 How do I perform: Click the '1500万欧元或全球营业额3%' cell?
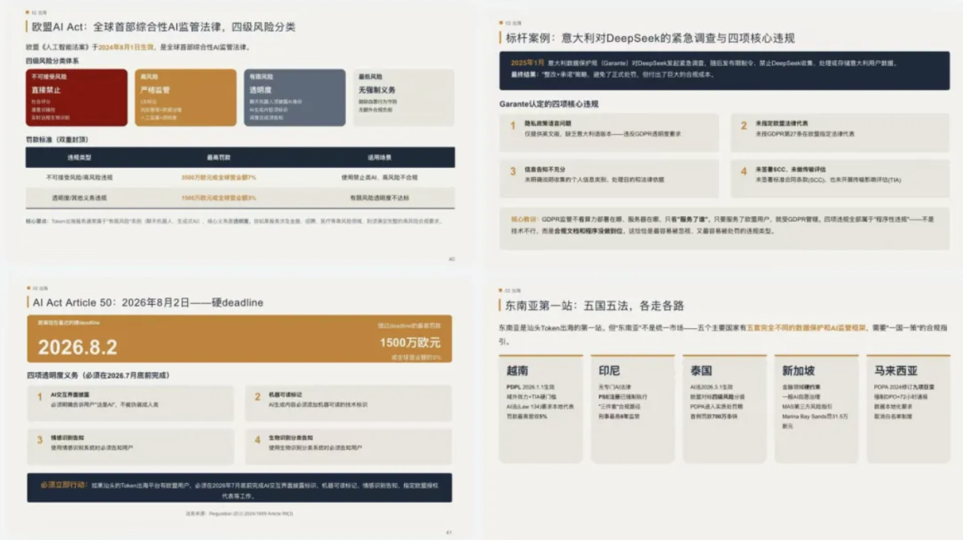pos(219,198)
